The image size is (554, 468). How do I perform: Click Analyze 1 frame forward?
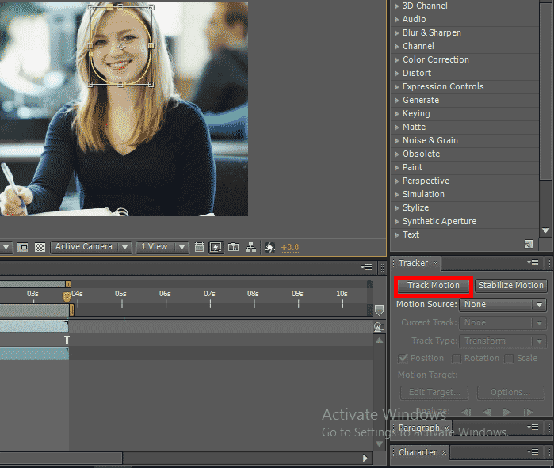[x=528, y=412]
